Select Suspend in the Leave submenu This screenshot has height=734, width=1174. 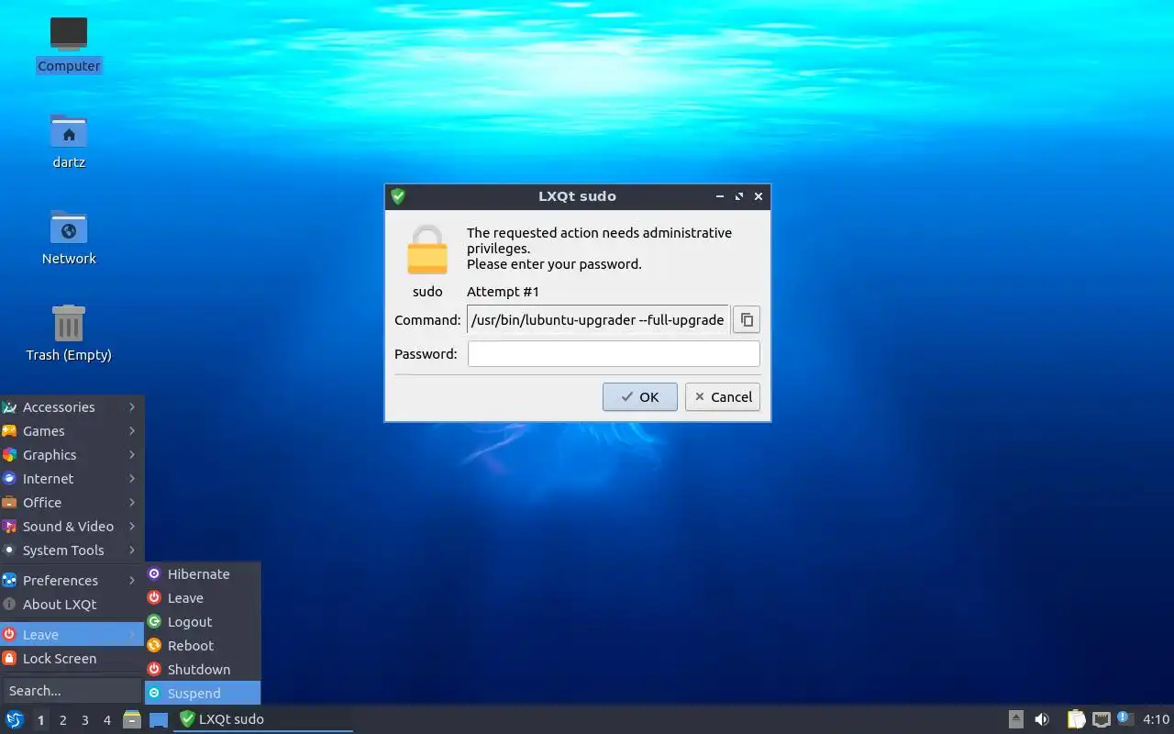pos(203,694)
